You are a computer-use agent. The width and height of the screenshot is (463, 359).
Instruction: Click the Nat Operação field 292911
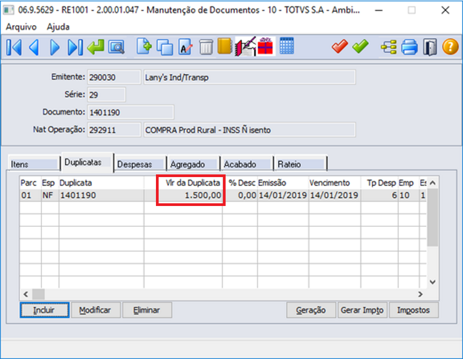click(114, 130)
